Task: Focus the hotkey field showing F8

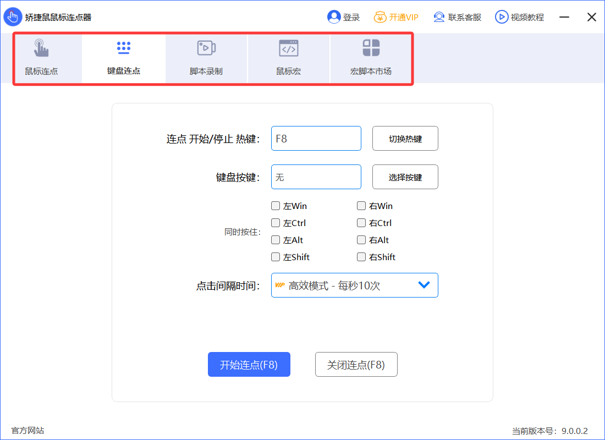Action: coord(316,138)
